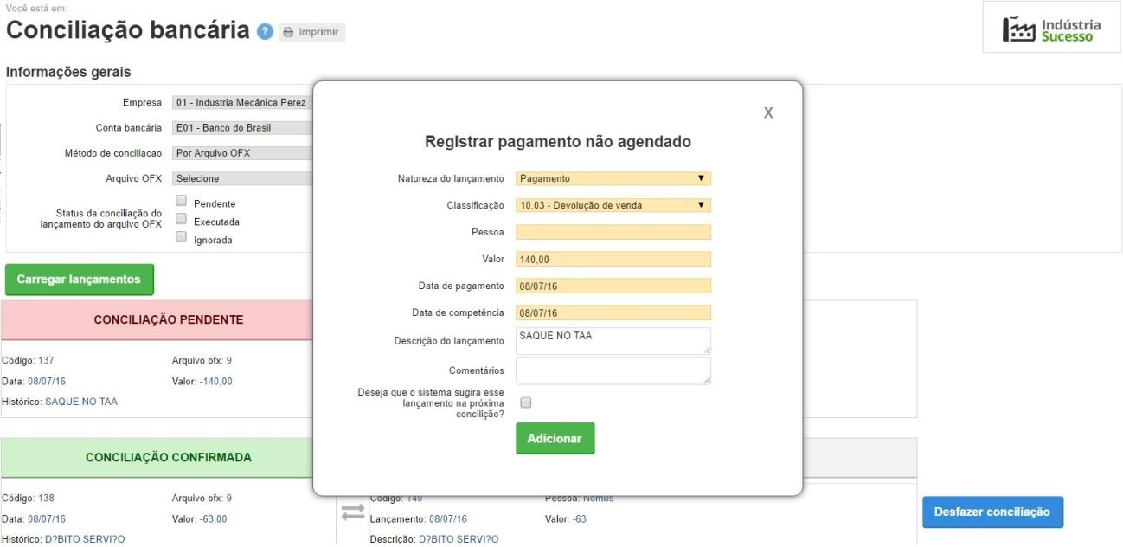Check the Ignorada status checkbox
Image resolution: width=1123 pixels, height=547 pixels.
coord(182,238)
